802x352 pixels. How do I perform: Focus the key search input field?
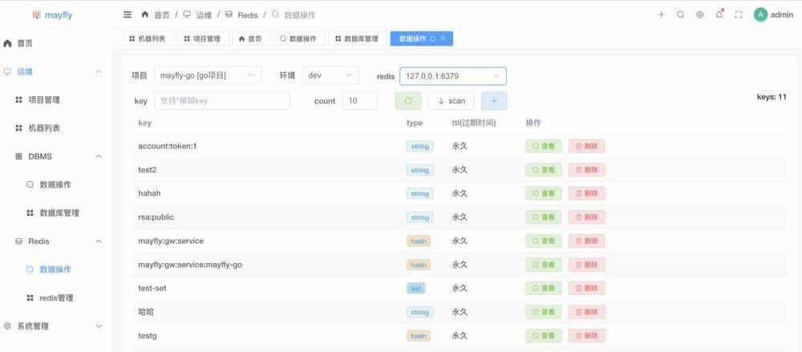pyautogui.click(x=222, y=101)
